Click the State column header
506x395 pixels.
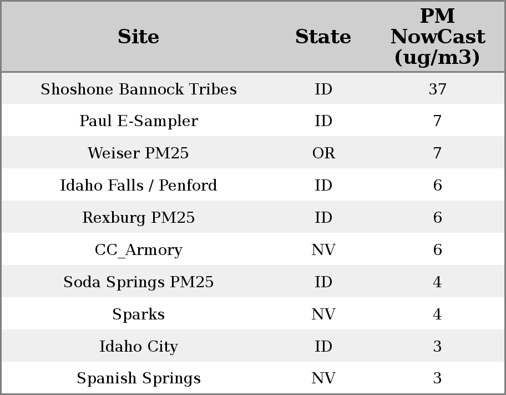pos(323,37)
